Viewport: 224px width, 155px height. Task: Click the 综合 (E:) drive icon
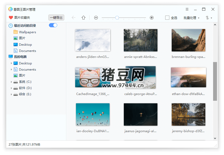point(16,95)
